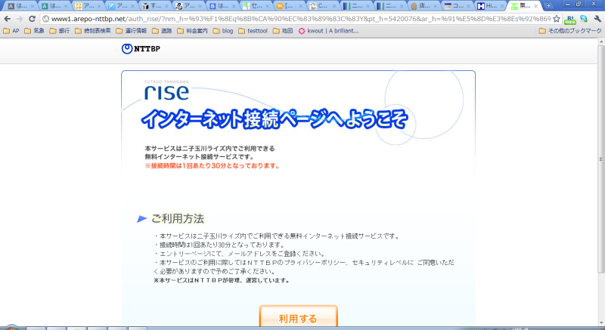The width and height of the screenshot is (605, 330).
Task: Click the Futako Tamagawa rise logo
Action: [166, 90]
